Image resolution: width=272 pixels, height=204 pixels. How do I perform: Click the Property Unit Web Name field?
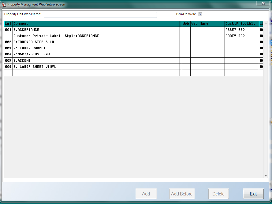100,15
